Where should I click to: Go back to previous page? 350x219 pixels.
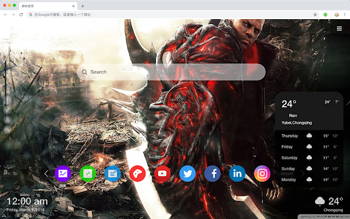pyautogui.click(x=5, y=15)
